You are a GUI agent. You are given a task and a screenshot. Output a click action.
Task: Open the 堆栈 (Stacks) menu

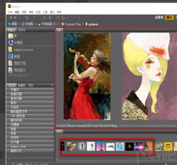31,12
